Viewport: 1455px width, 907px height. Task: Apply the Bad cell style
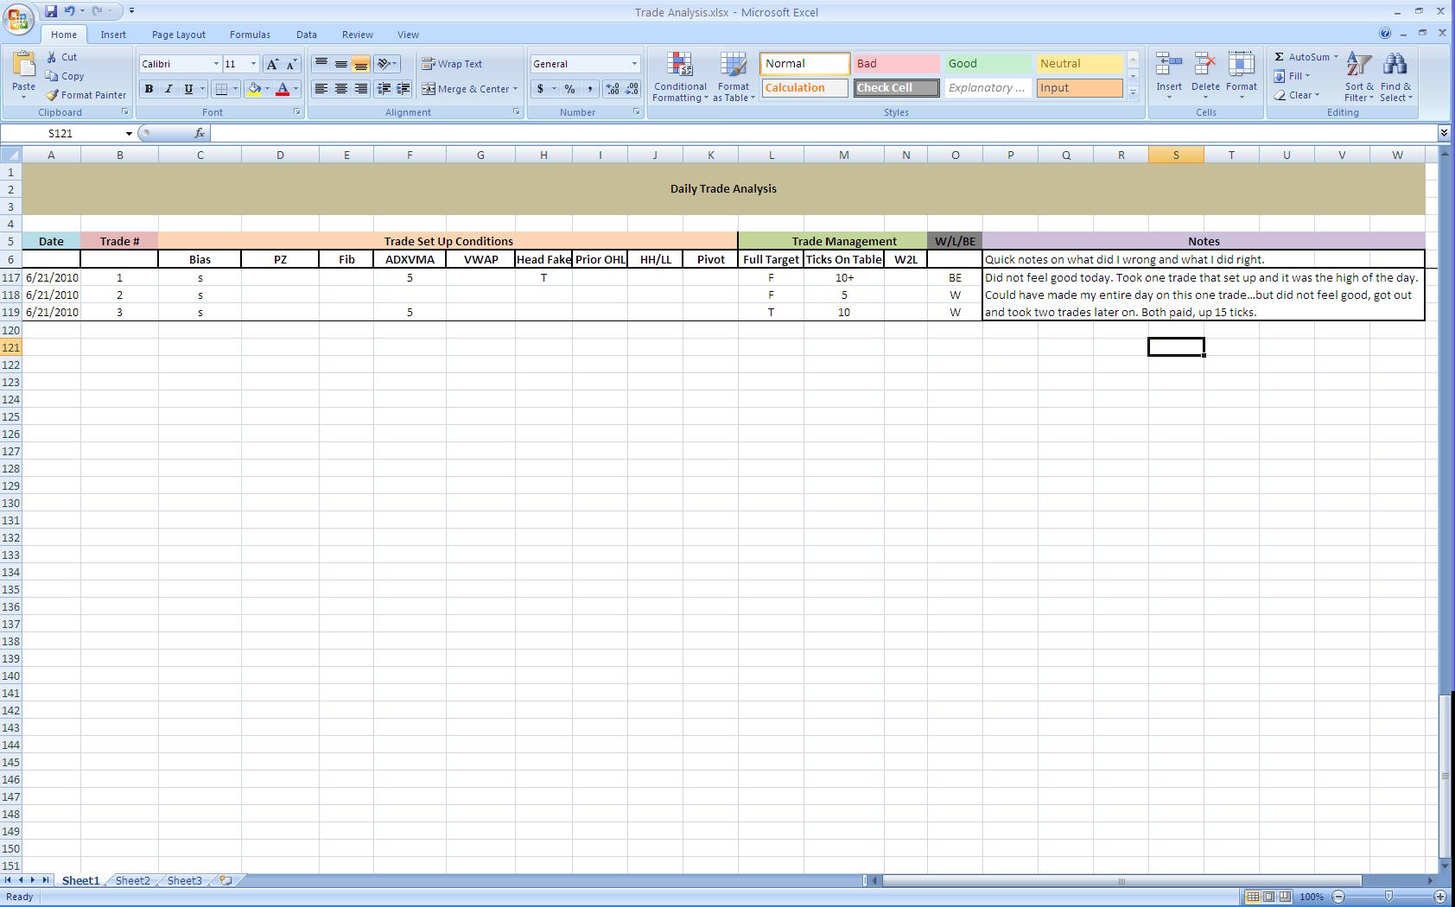(897, 64)
